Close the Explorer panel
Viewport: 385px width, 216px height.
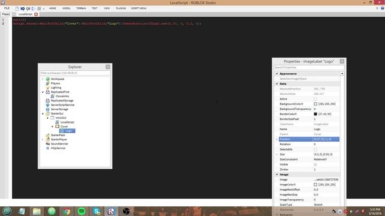coord(108,67)
